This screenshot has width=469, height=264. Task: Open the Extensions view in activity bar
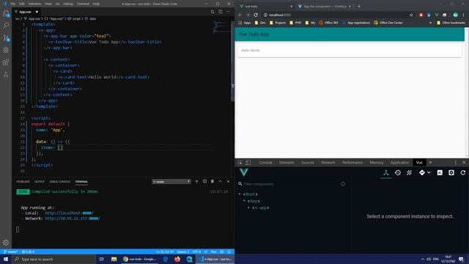click(x=6, y=62)
